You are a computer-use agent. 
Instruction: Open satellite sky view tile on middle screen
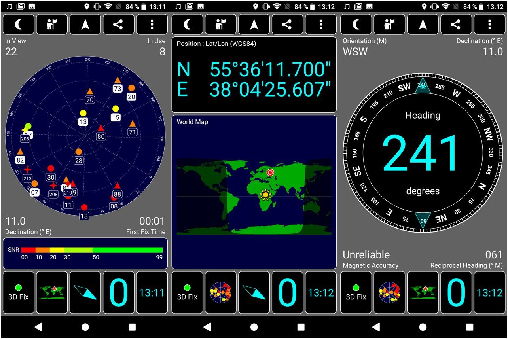[x=221, y=293]
